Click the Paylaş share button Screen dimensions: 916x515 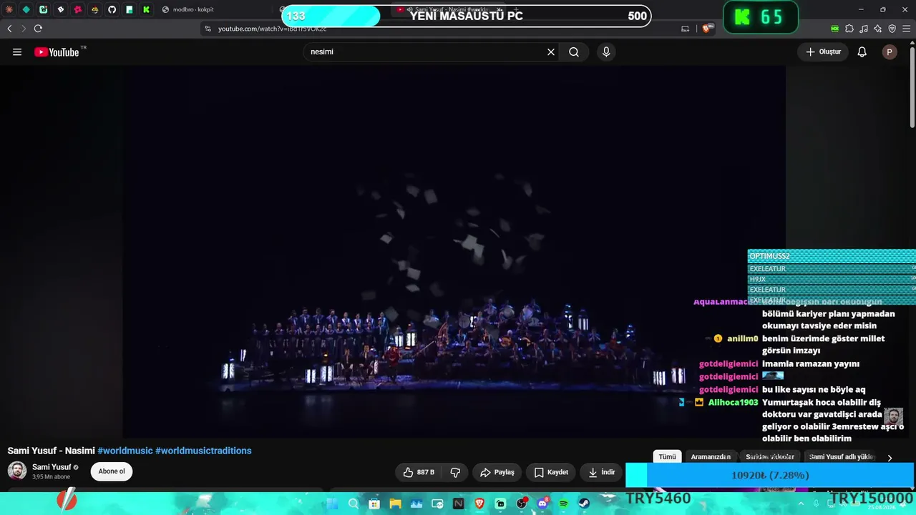tap(497, 472)
